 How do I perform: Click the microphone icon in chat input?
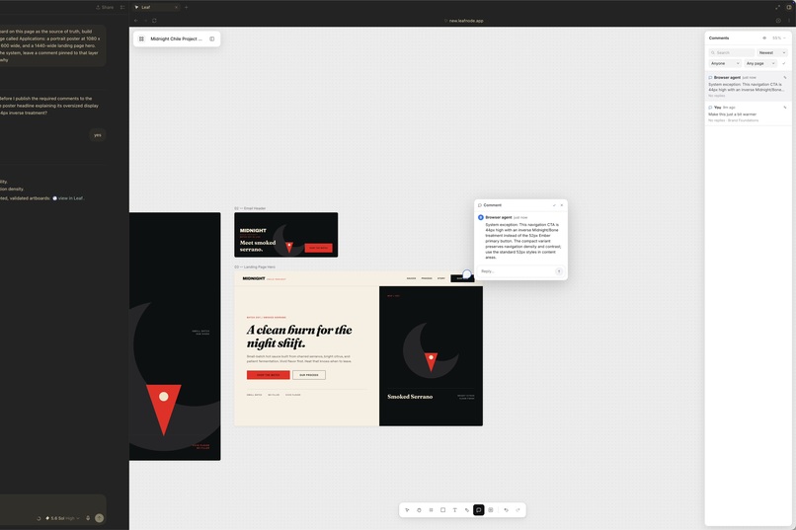tap(88, 518)
